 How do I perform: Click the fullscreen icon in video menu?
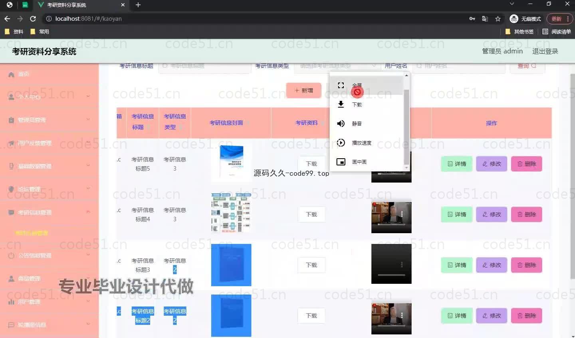341,85
